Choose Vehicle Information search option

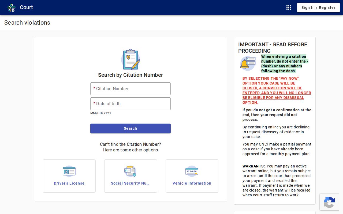click(x=192, y=176)
